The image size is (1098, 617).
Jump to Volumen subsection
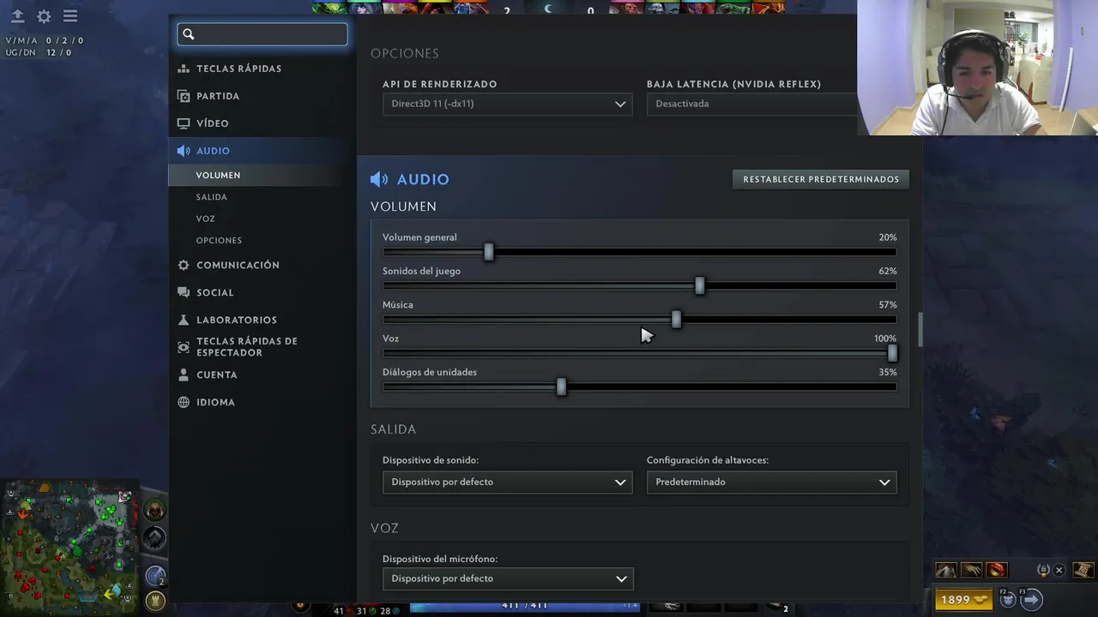coord(218,175)
